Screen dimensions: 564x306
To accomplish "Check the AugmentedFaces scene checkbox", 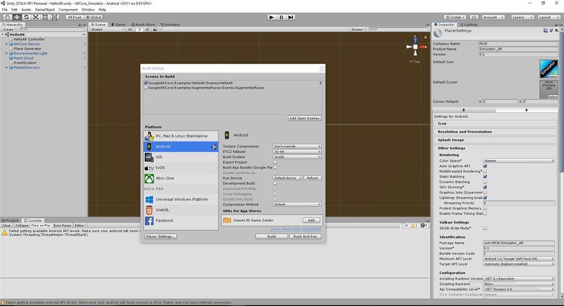I will tap(145, 88).
